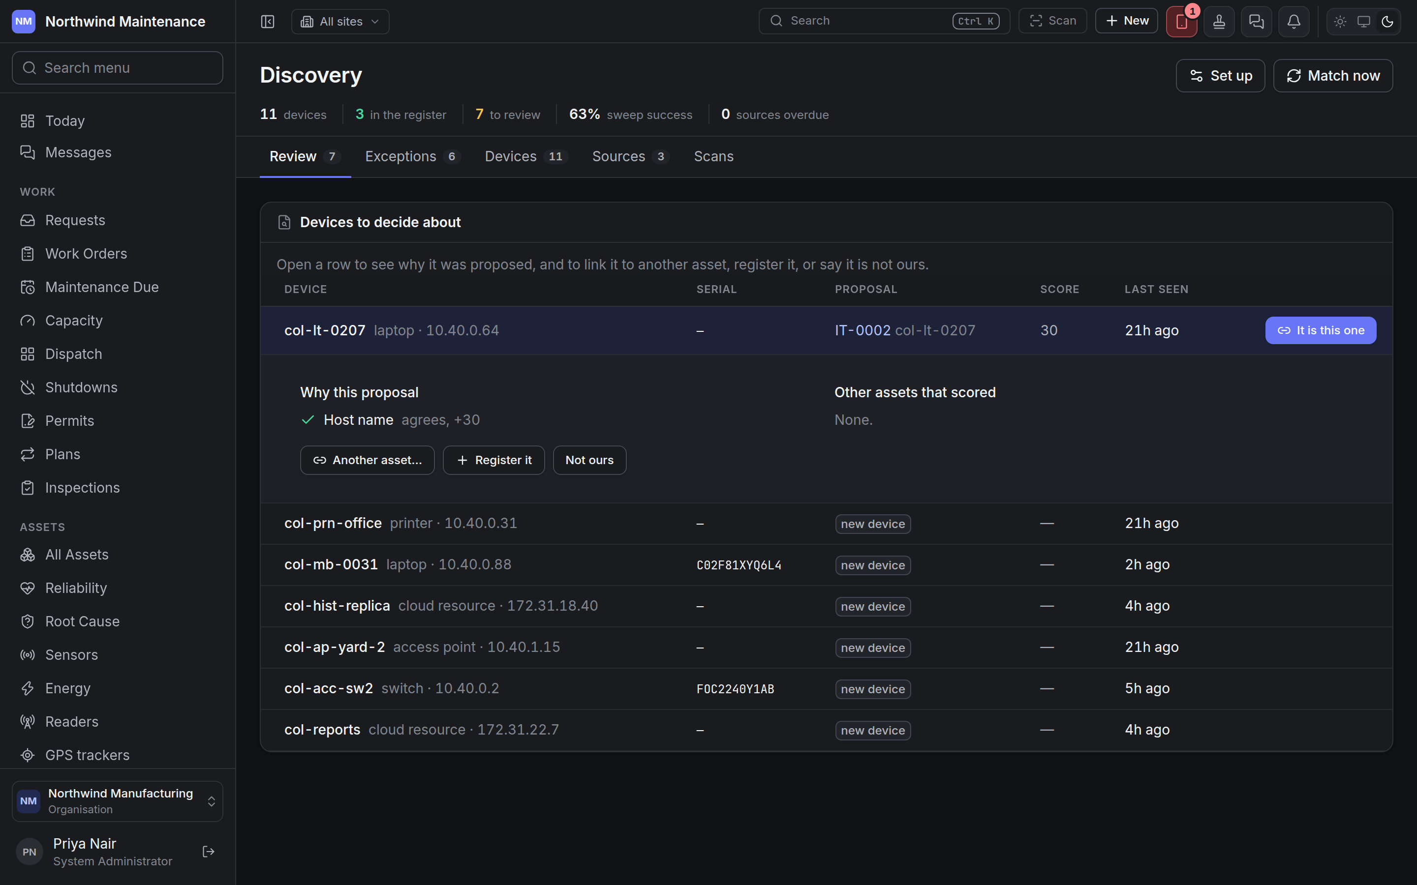Expand the col-prn-office row
1417x885 pixels.
click(826, 523)
